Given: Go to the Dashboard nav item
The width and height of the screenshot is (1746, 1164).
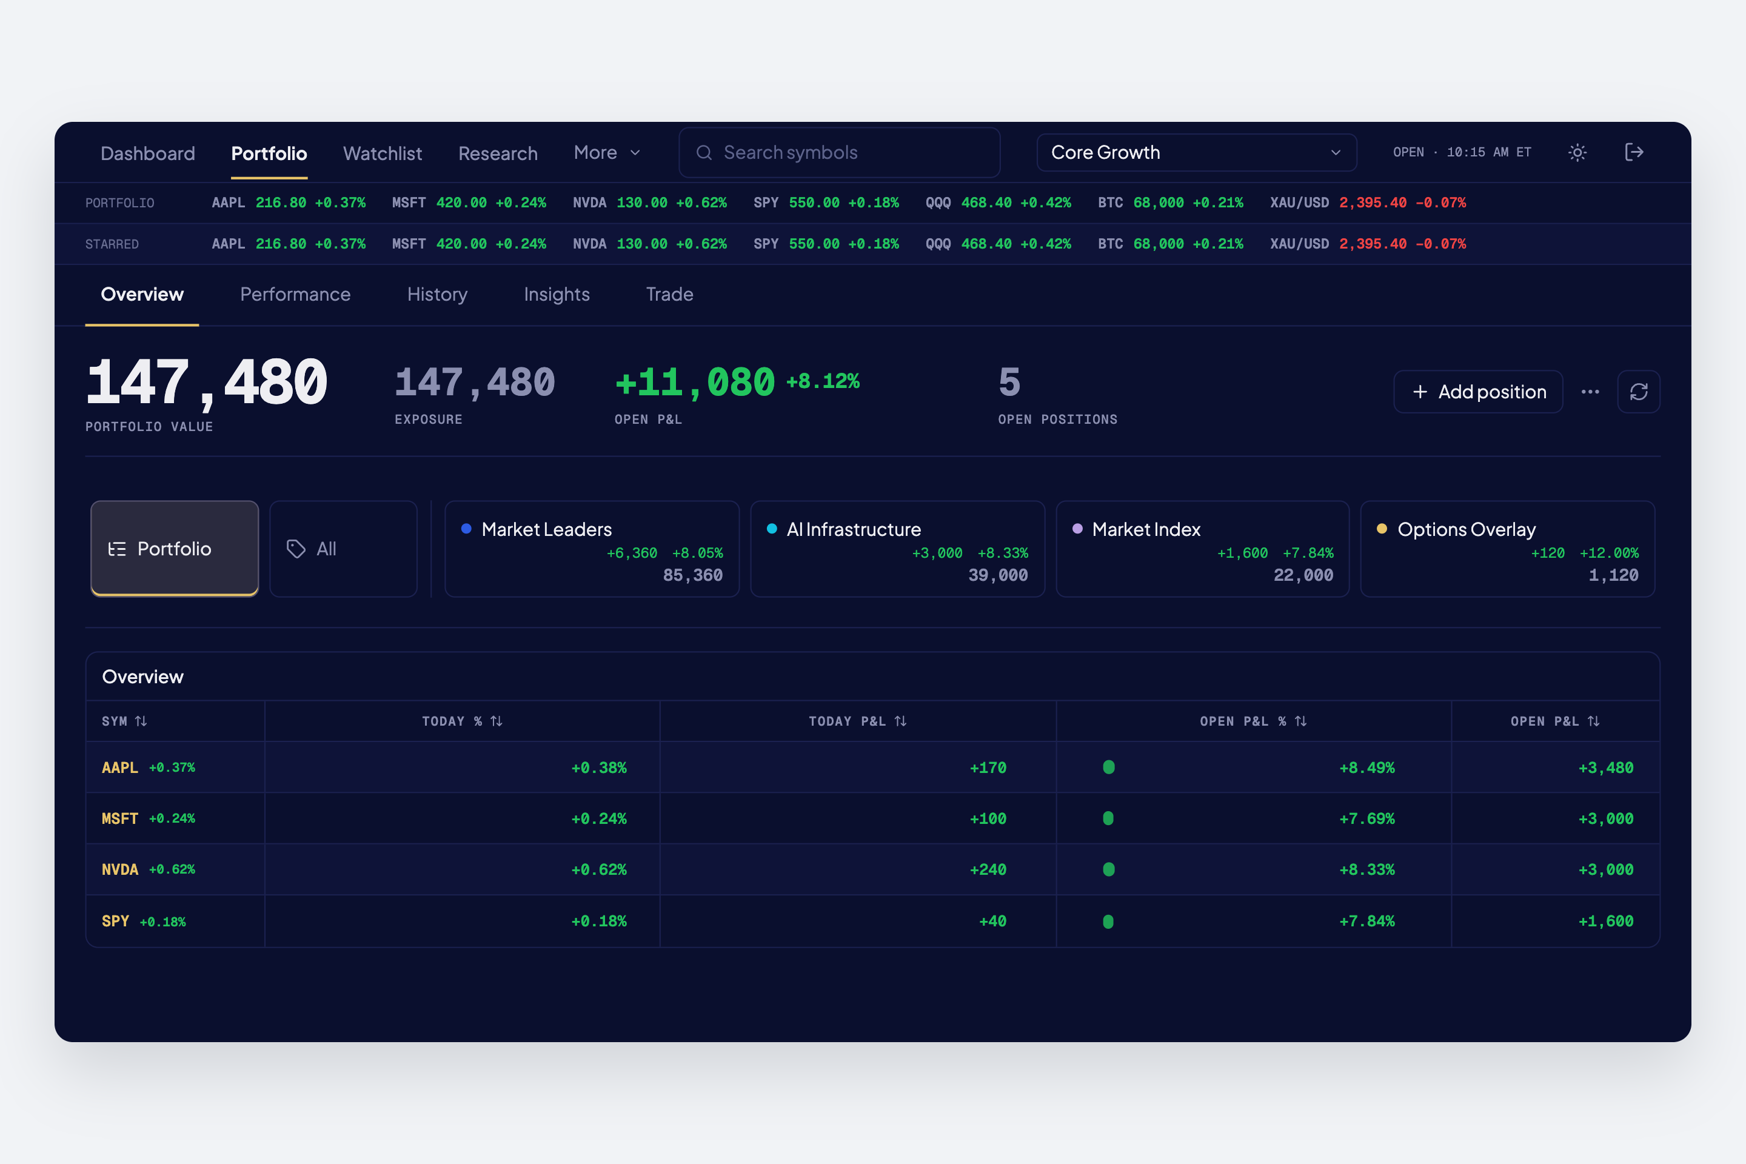Looking at the screenshot, I should (148, 153).
